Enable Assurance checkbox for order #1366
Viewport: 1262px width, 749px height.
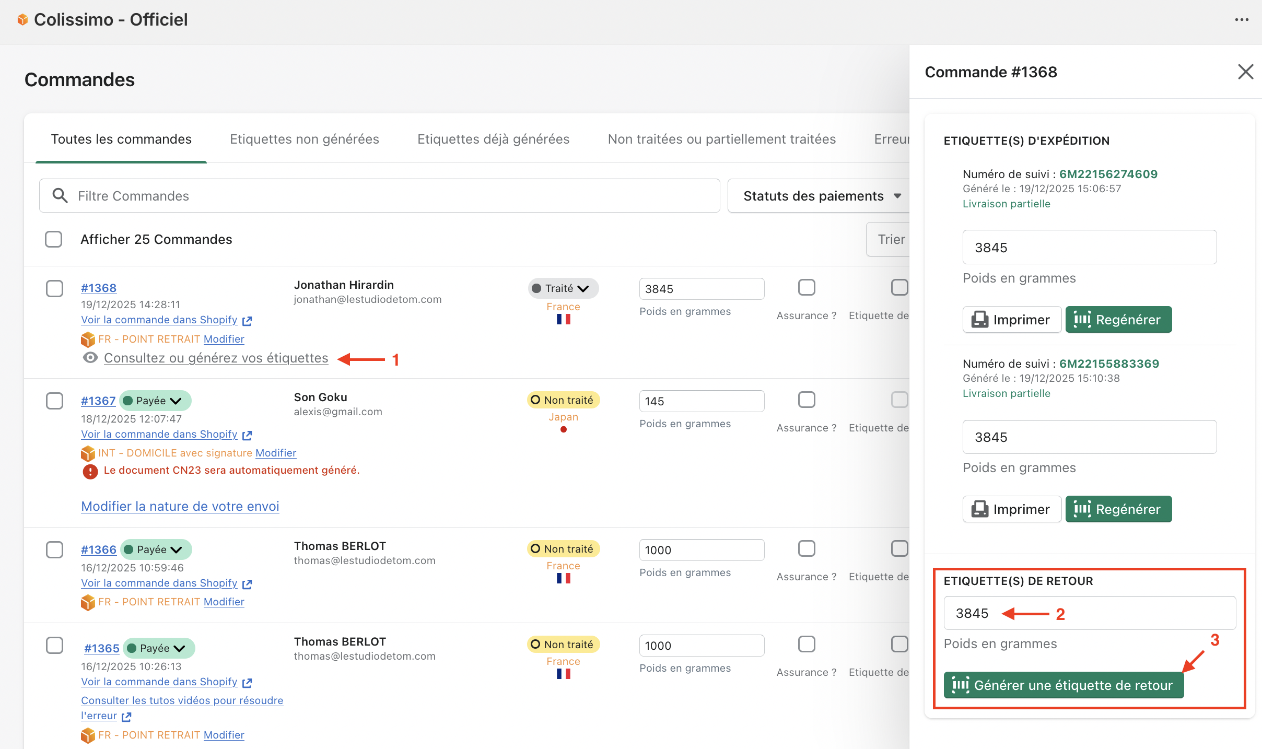point(807,548)
